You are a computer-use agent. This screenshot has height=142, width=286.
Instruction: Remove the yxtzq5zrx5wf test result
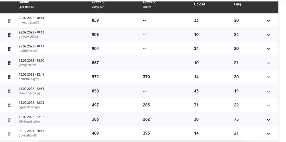tap(9, 63)
